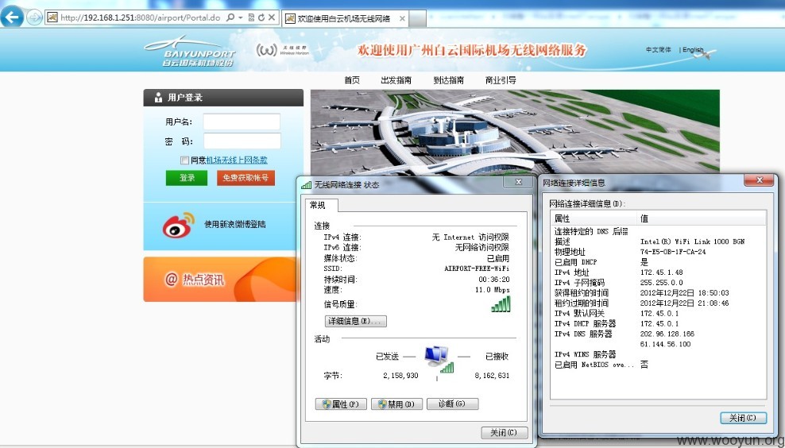
Task: Click the browser forward arrow button
Action: 34,17
